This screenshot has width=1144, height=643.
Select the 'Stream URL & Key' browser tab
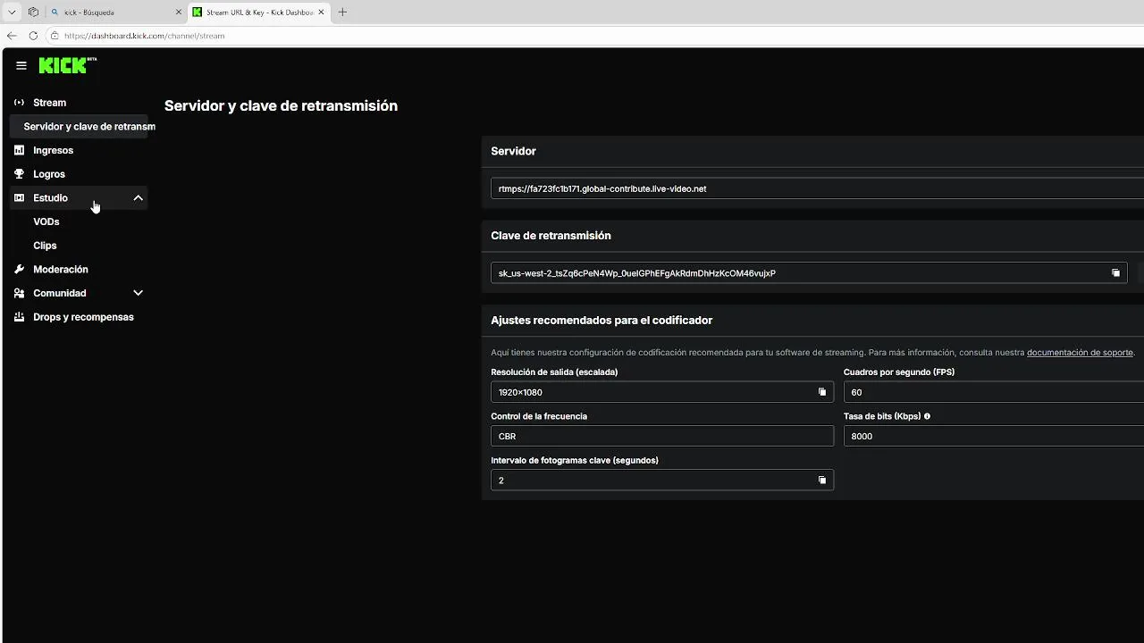[259, 13]
